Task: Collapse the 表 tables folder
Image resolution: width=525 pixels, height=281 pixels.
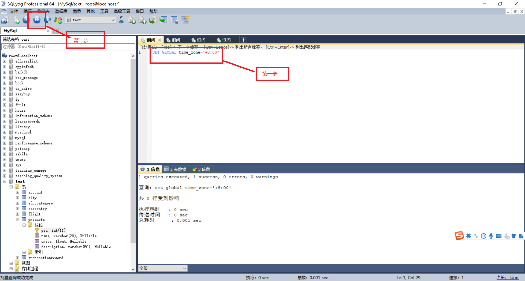Action: point(11,187)
